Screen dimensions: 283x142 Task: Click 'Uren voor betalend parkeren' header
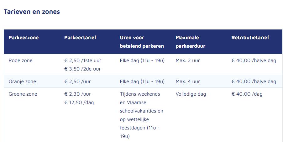pyautogui.click(x=142, y=42)
